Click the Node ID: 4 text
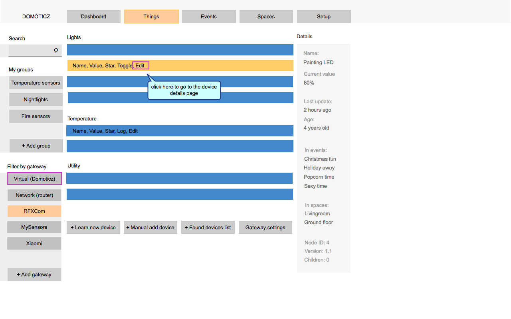This screenshot has height=319, width=511. 317,243
